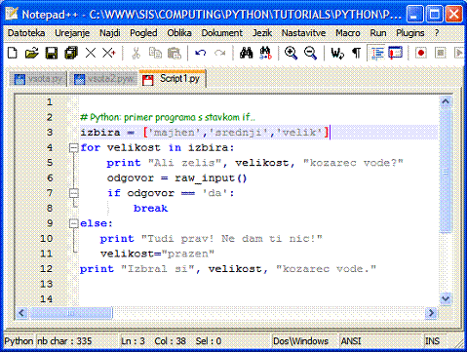Undo last edit with blue arrow

click(201, 53)
